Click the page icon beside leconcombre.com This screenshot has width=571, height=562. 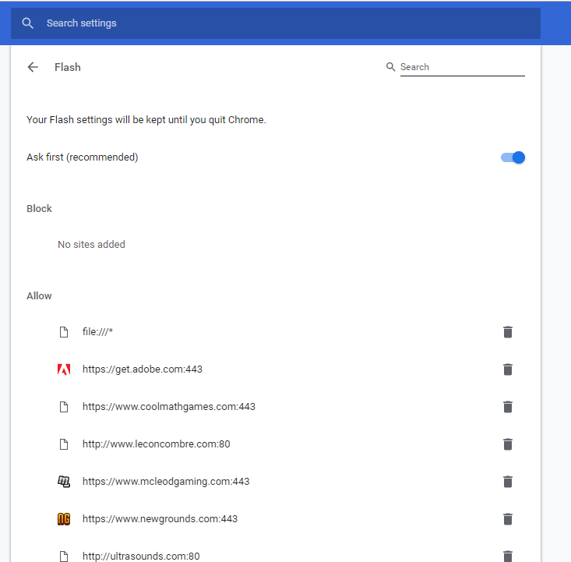(64, 444)
